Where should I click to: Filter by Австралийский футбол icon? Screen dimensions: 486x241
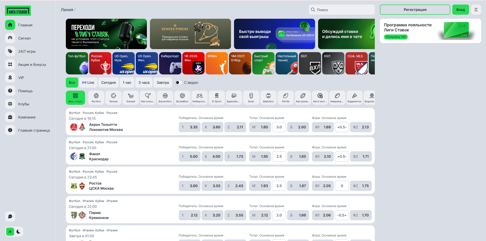(303, 97)
